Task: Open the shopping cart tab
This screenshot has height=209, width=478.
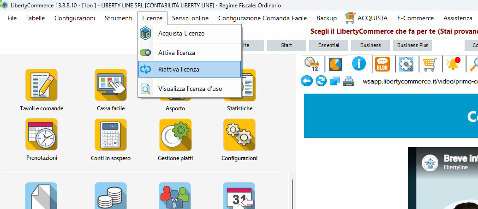Action: point(430,64)
